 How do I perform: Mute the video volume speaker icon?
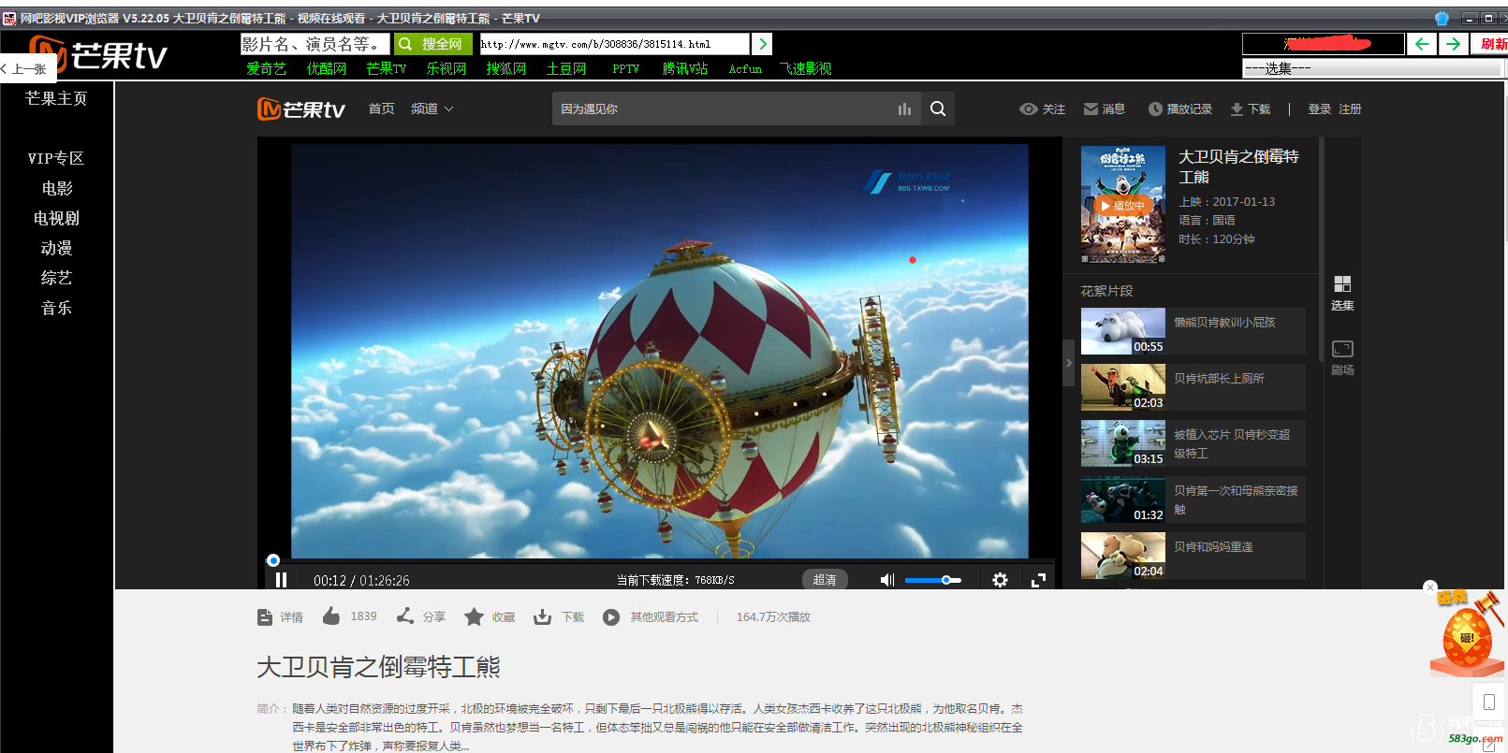[887, 580]
